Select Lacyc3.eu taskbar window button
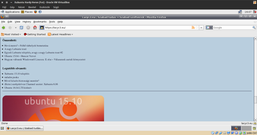 click(x=25, y=128)
